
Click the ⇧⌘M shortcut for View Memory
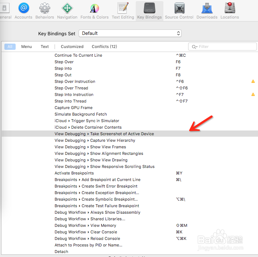[182, 225]
